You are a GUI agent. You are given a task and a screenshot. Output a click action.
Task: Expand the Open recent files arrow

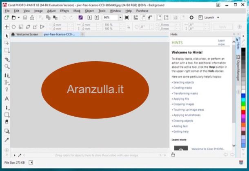click(19, 18)
